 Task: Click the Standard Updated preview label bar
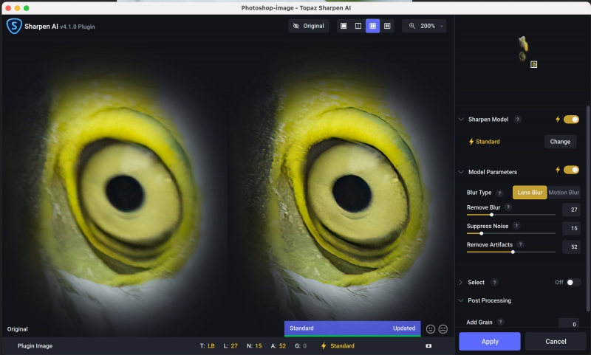tap(352, 328)
